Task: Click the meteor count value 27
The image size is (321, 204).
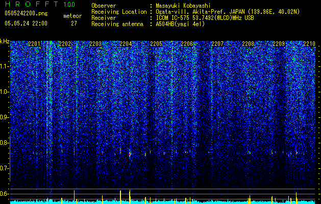Action: (74, 23)
